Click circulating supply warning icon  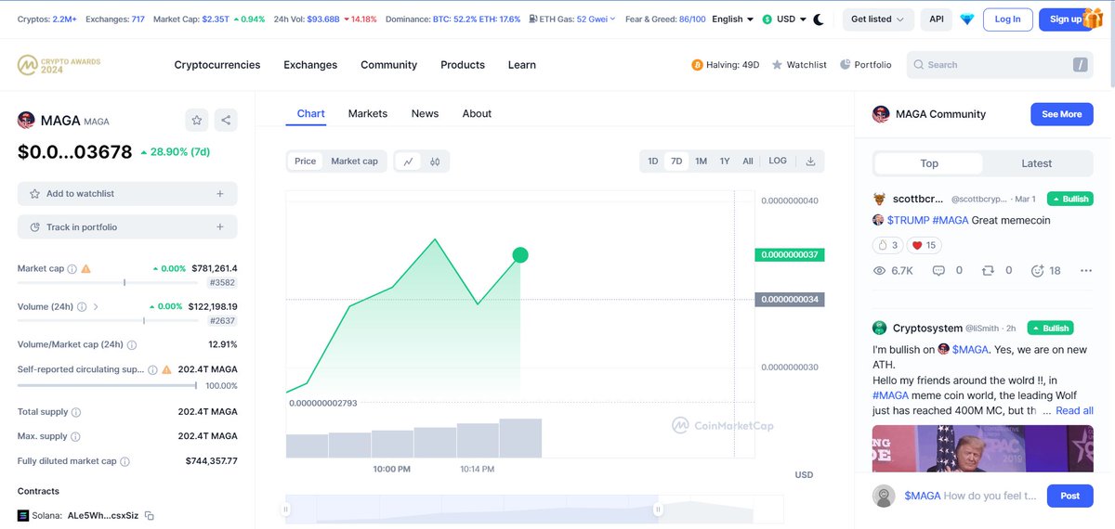166,369
